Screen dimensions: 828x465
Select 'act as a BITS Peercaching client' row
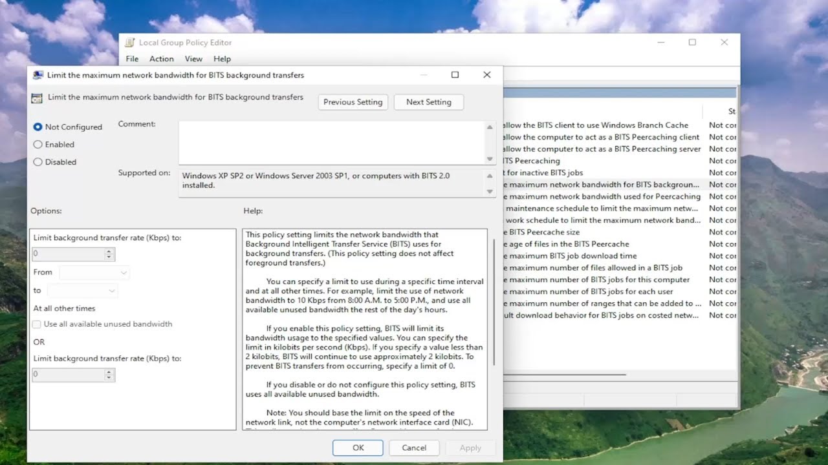tap(620, 137)
